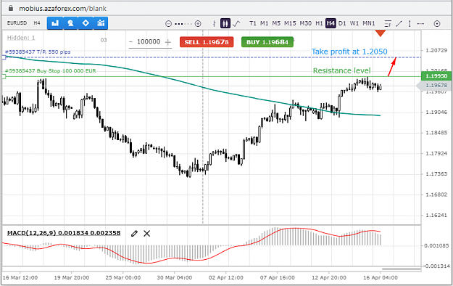This screenshot has width=453, height=286.
Task: Click the 1.19950 green price tag
Action: pyautogui.click(x=436, y=75)
